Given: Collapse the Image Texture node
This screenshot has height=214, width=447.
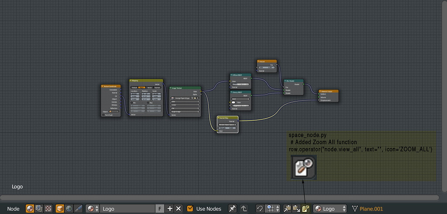Looking at the screenshot, I should pyautogui.click(x=171, y=88).
